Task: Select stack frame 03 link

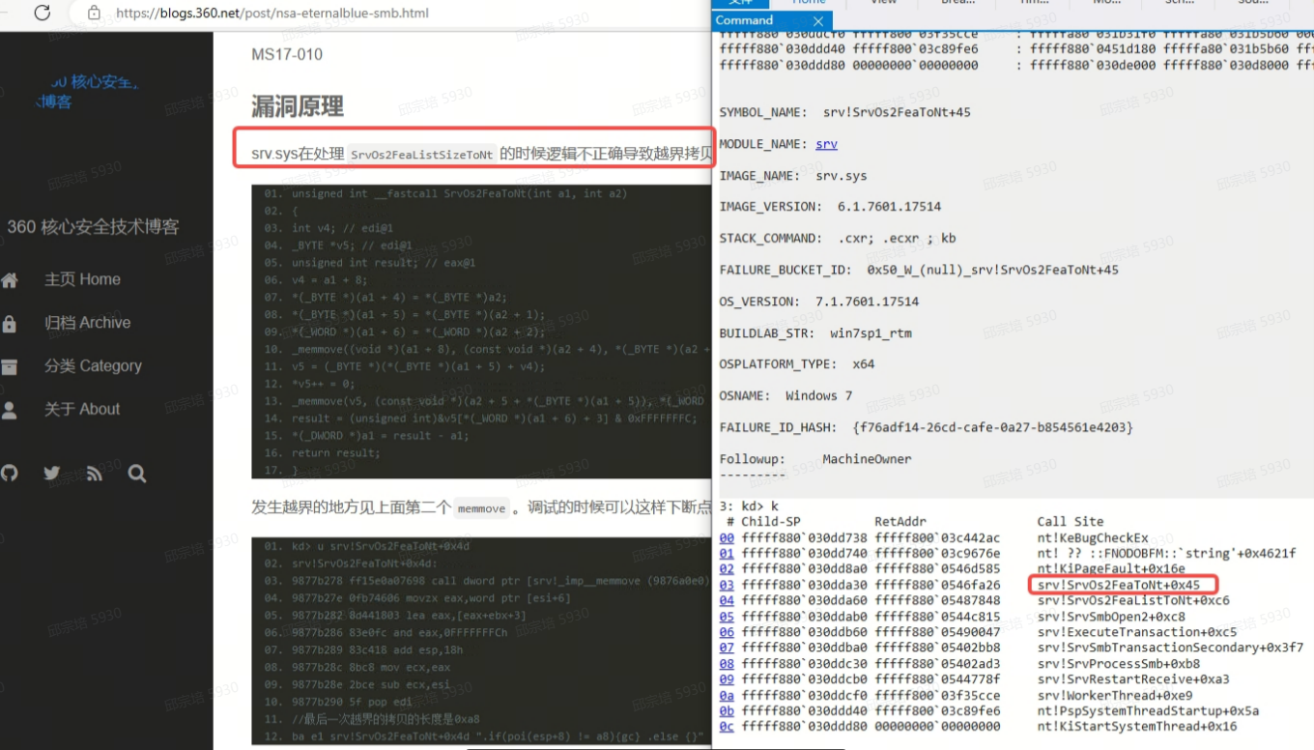Action: pos(727,585)
